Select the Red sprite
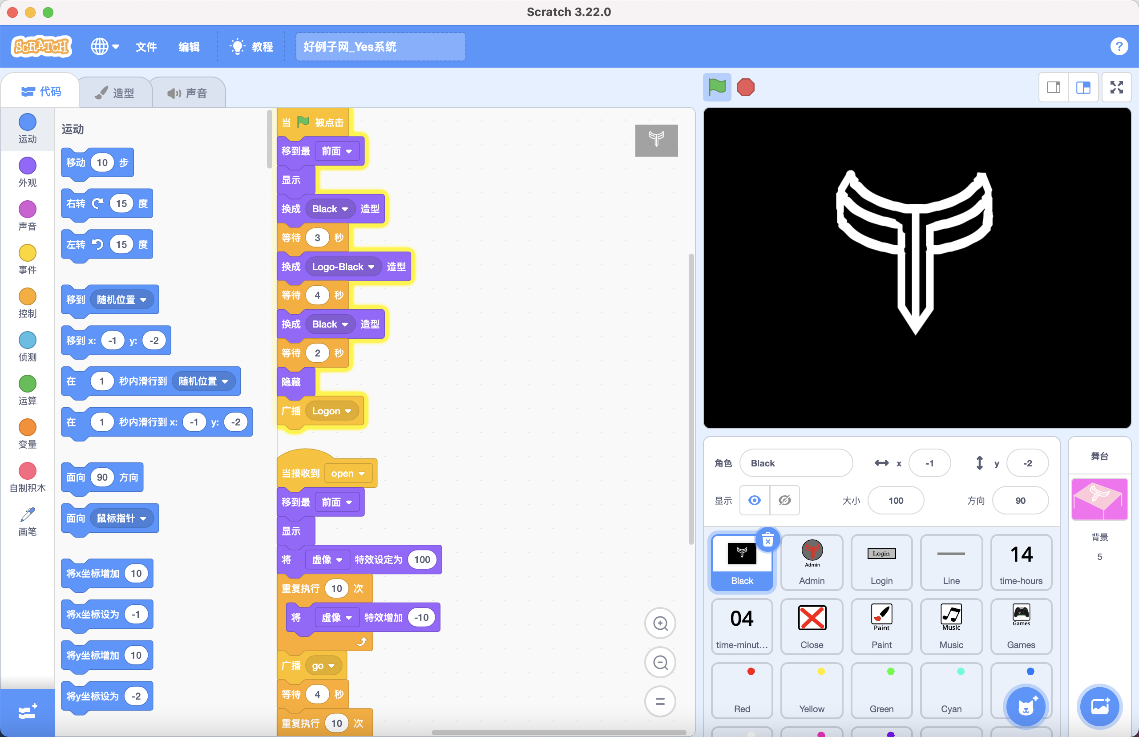 [742, 690]
